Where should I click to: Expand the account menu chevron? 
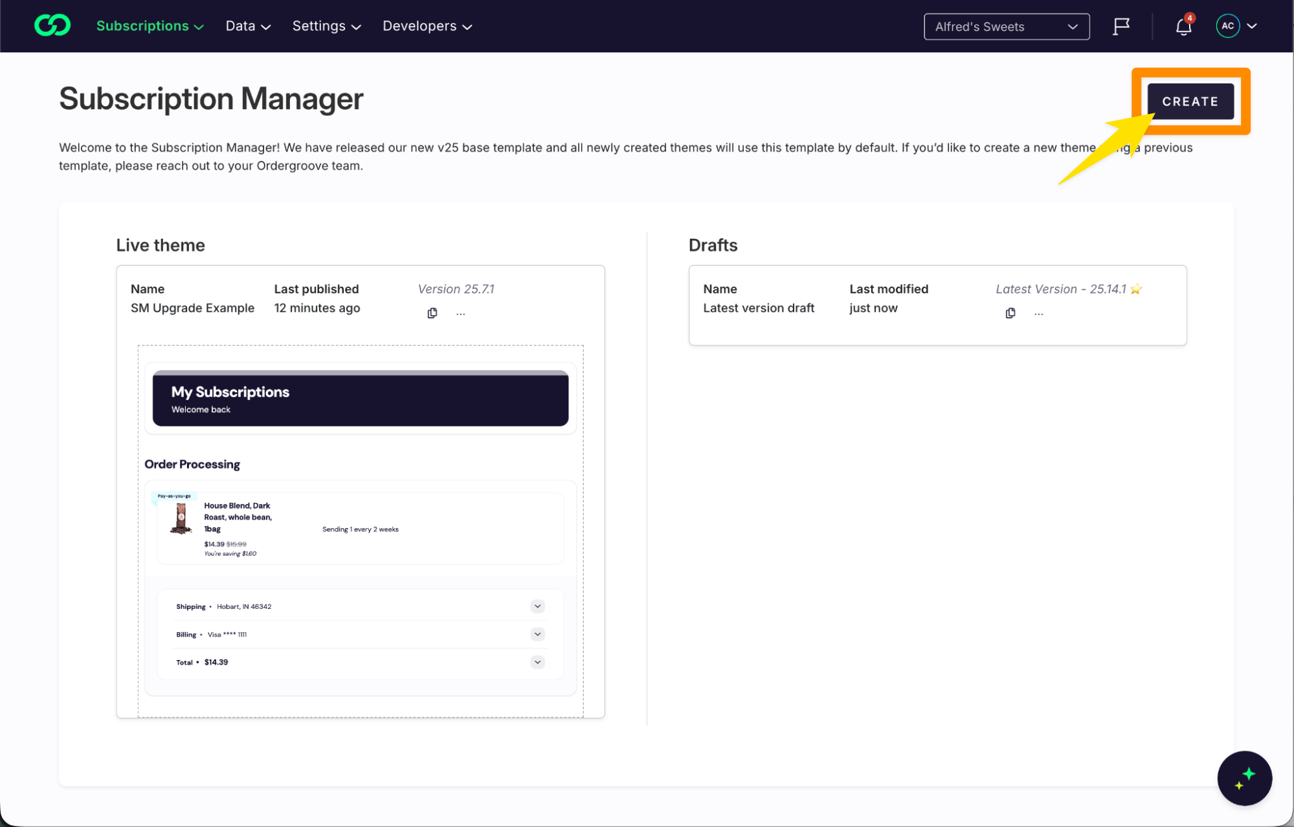1252,26
